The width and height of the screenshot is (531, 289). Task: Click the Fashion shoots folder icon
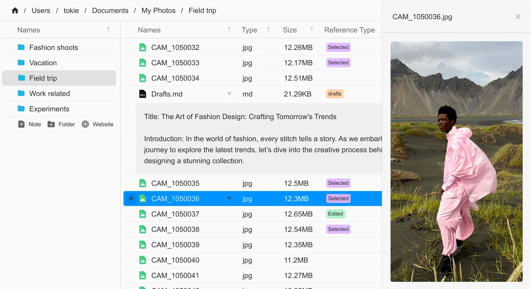(21, 47)
